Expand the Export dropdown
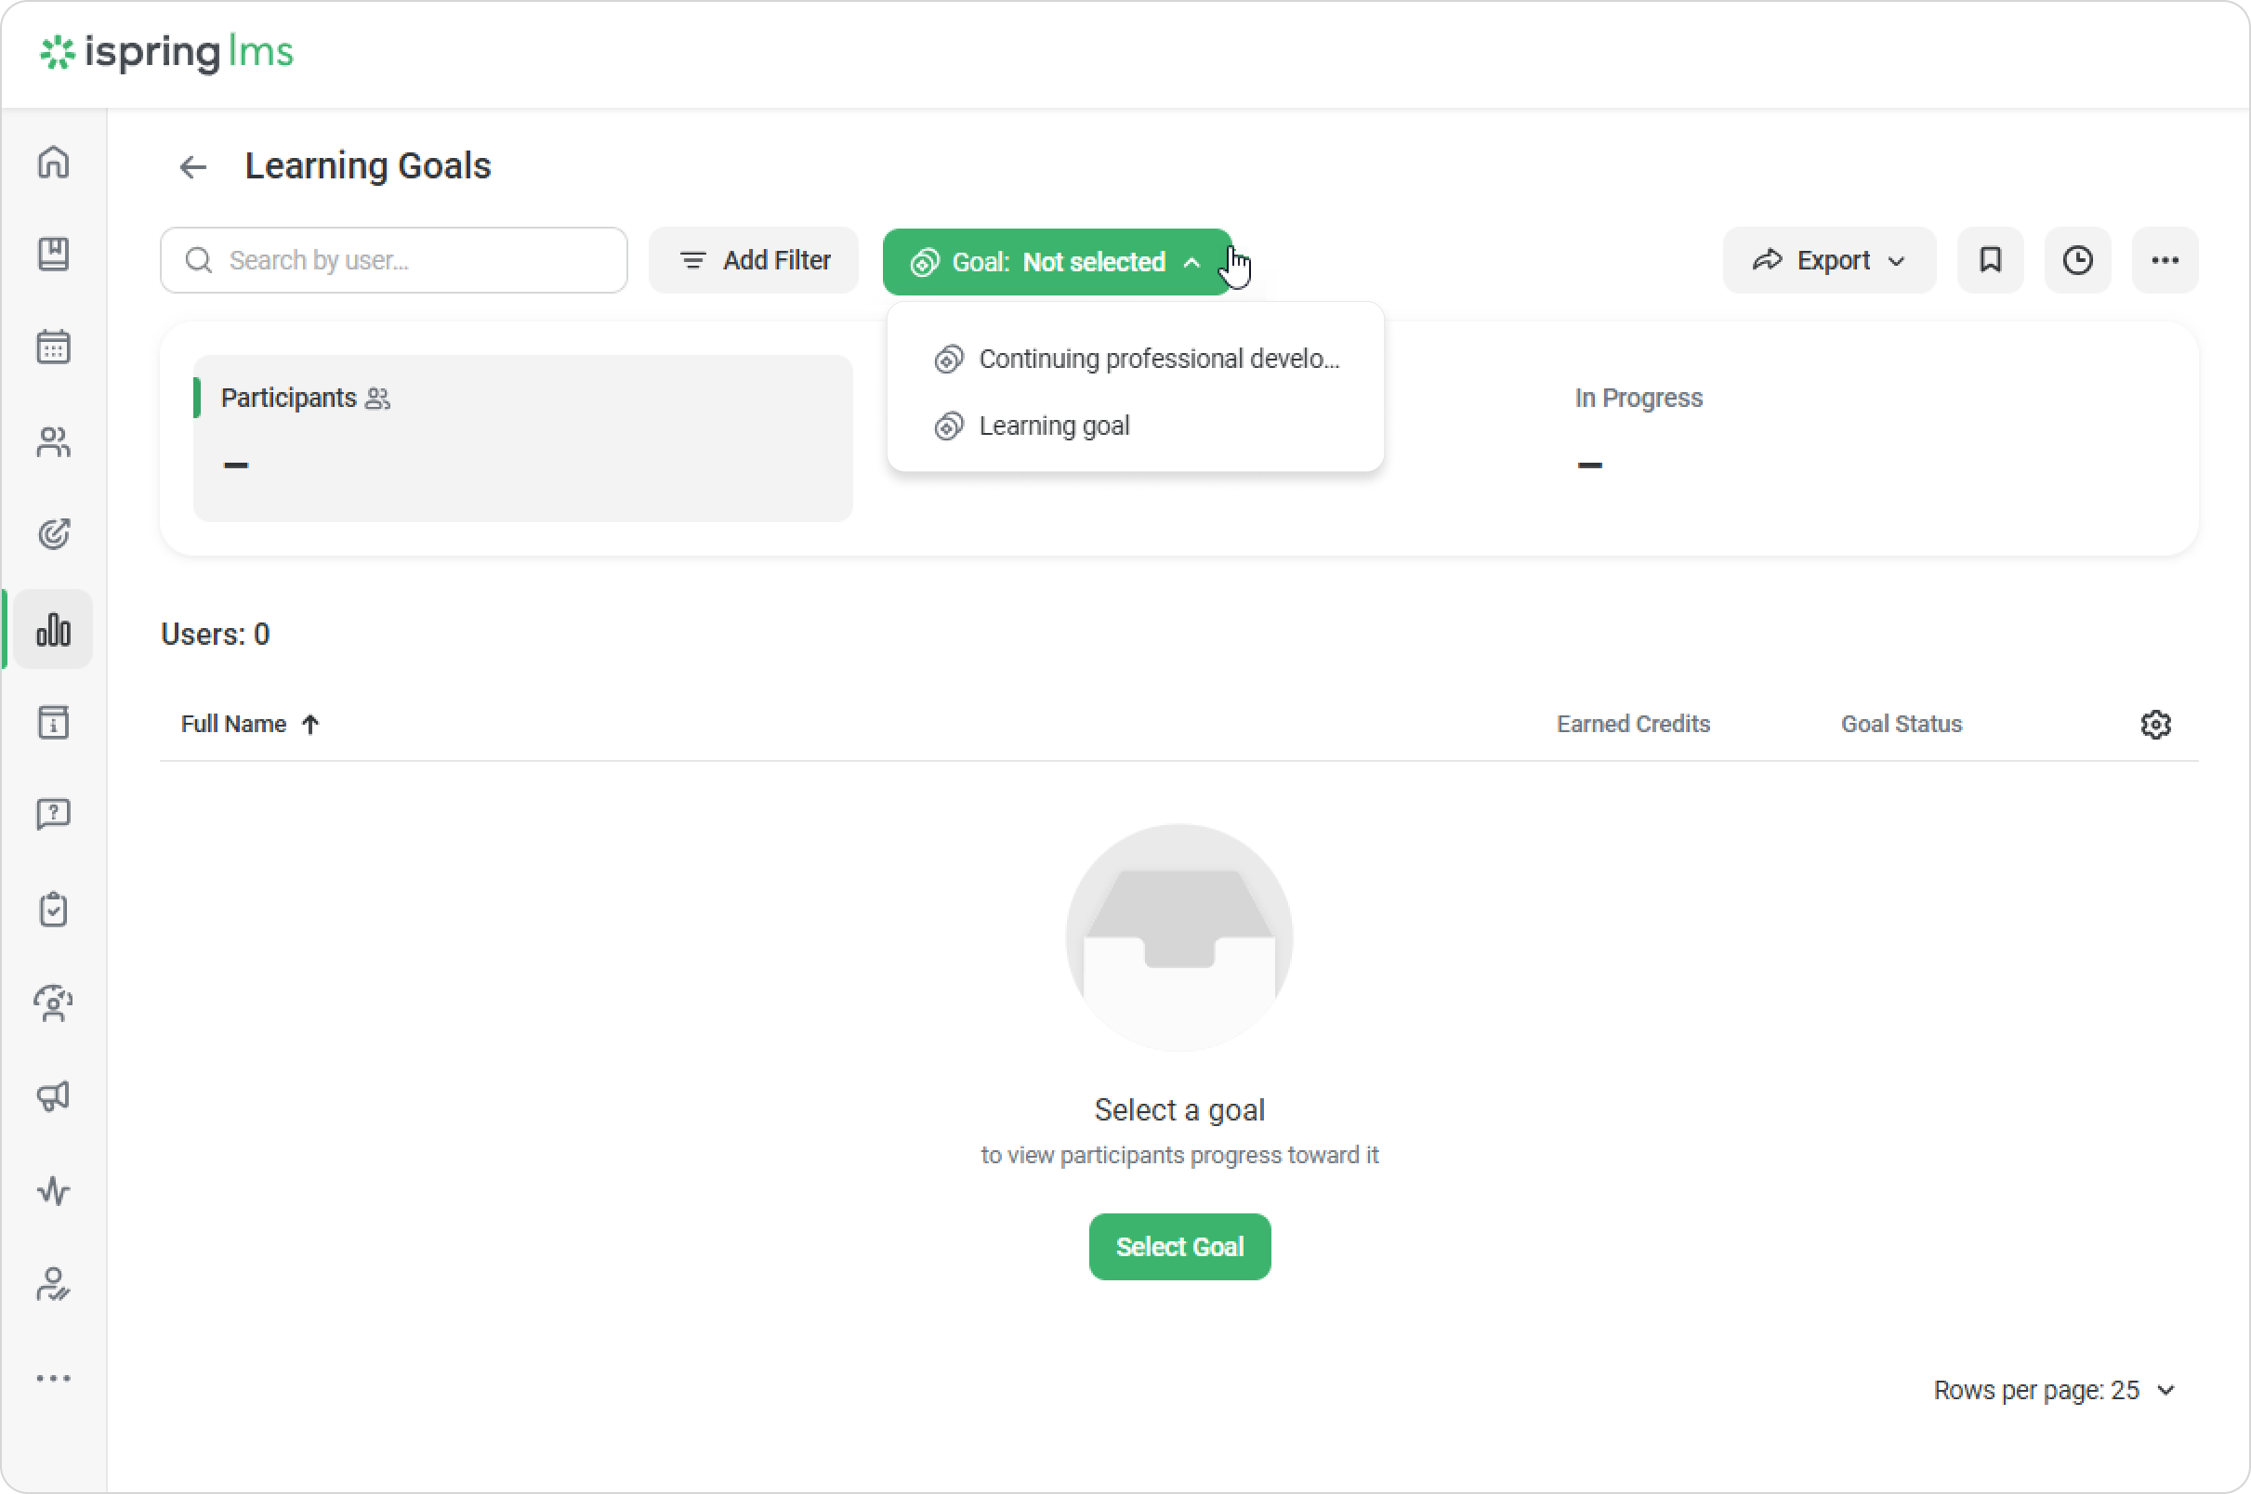Viewport: 2251px width, 1494px height. [x=1828, y=260]
